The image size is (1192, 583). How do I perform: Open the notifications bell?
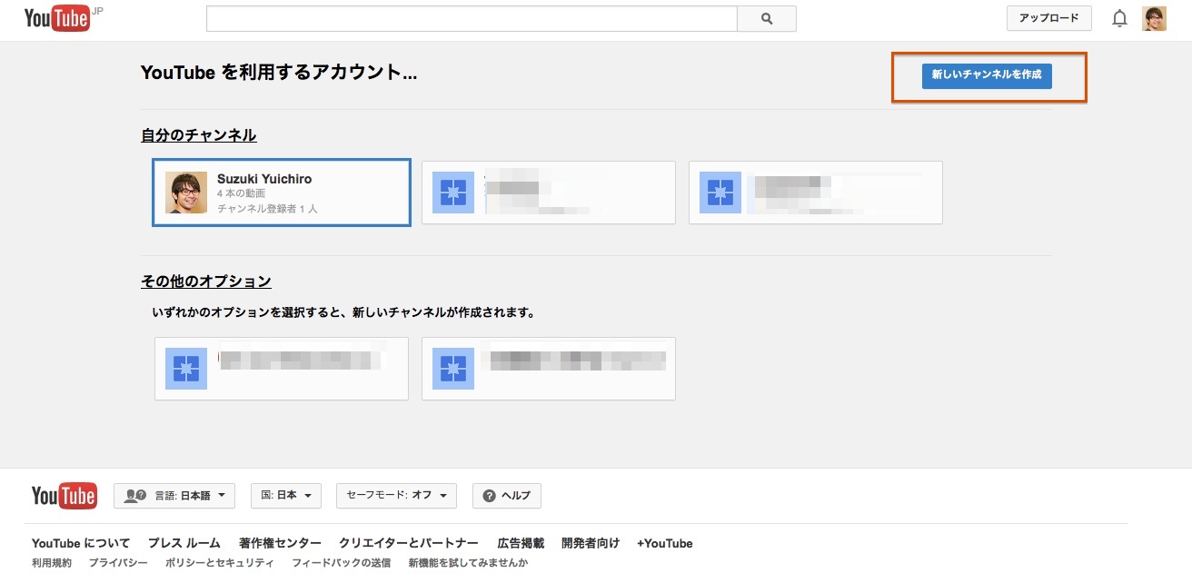point(1119,19)
